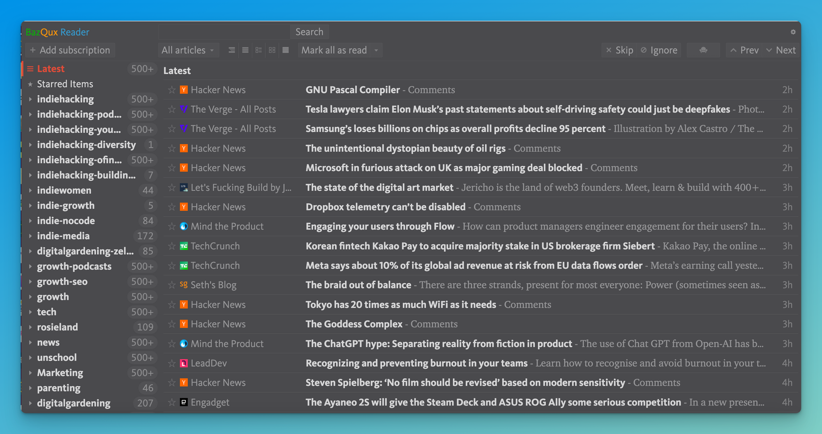This screenshot has height=434, width=822.
Task: Expand the indiehacking folder
Action: (30, 99)
